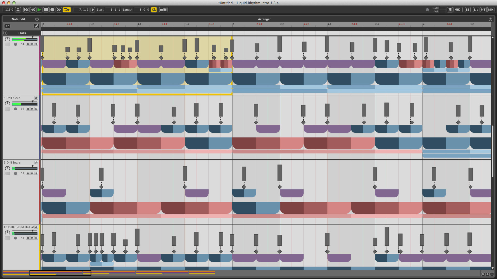Select the Arranger panel header

point(264,19)
